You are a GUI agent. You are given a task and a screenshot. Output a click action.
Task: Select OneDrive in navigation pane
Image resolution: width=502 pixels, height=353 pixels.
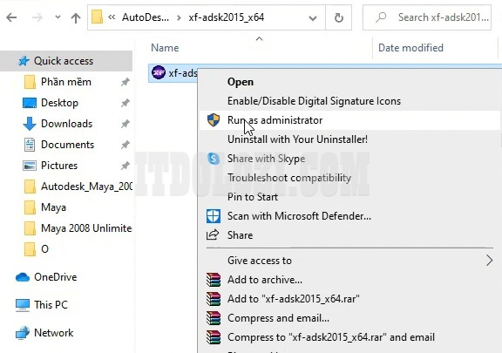[x=56, y=277]
